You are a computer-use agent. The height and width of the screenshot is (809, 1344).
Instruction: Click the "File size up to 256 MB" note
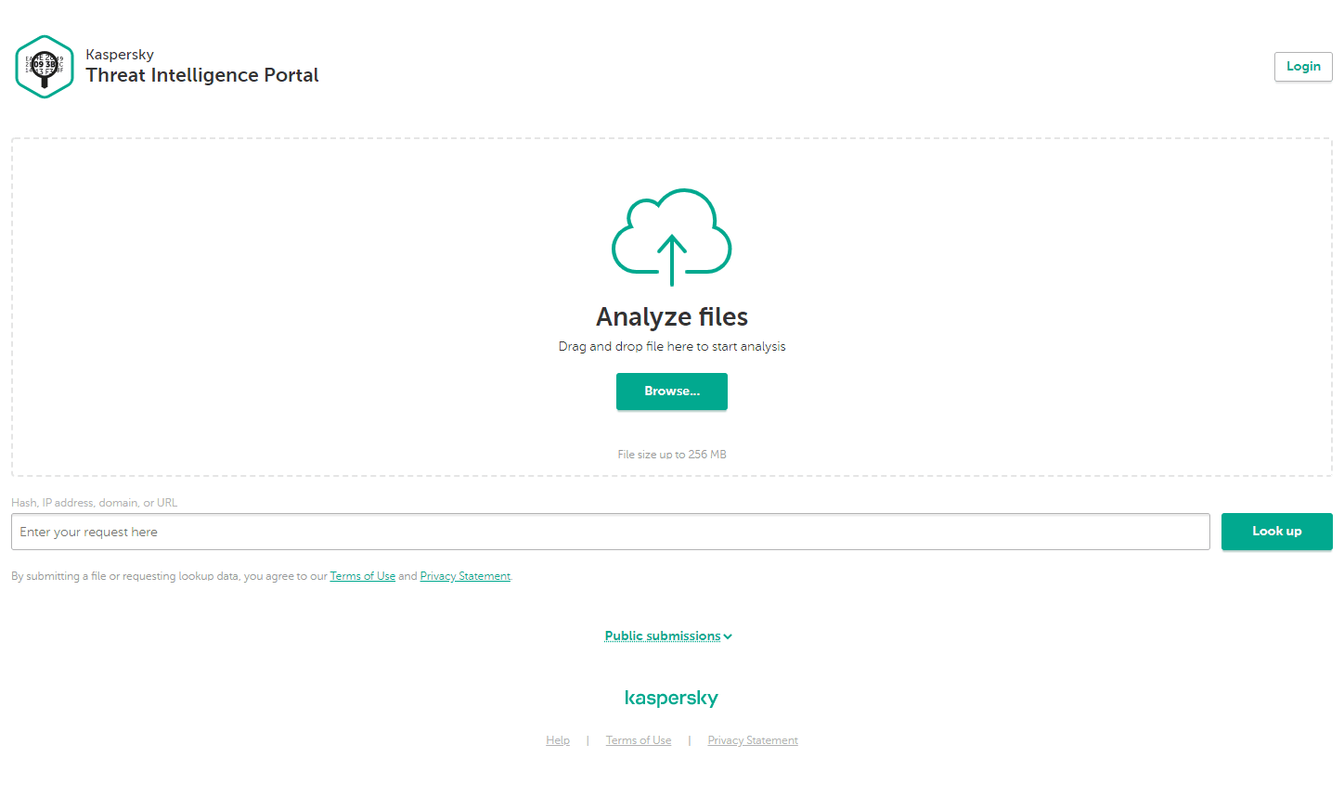[x=672, y=455]
